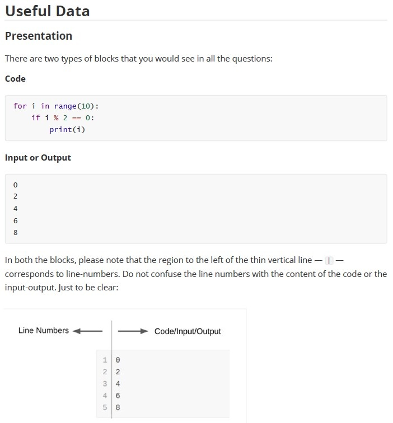Viewport: 393px width, 423px height.
Task: Click the right-pointing arrow before Code/Input/Output
Action: pyautogui.click(x=133, y=331)
